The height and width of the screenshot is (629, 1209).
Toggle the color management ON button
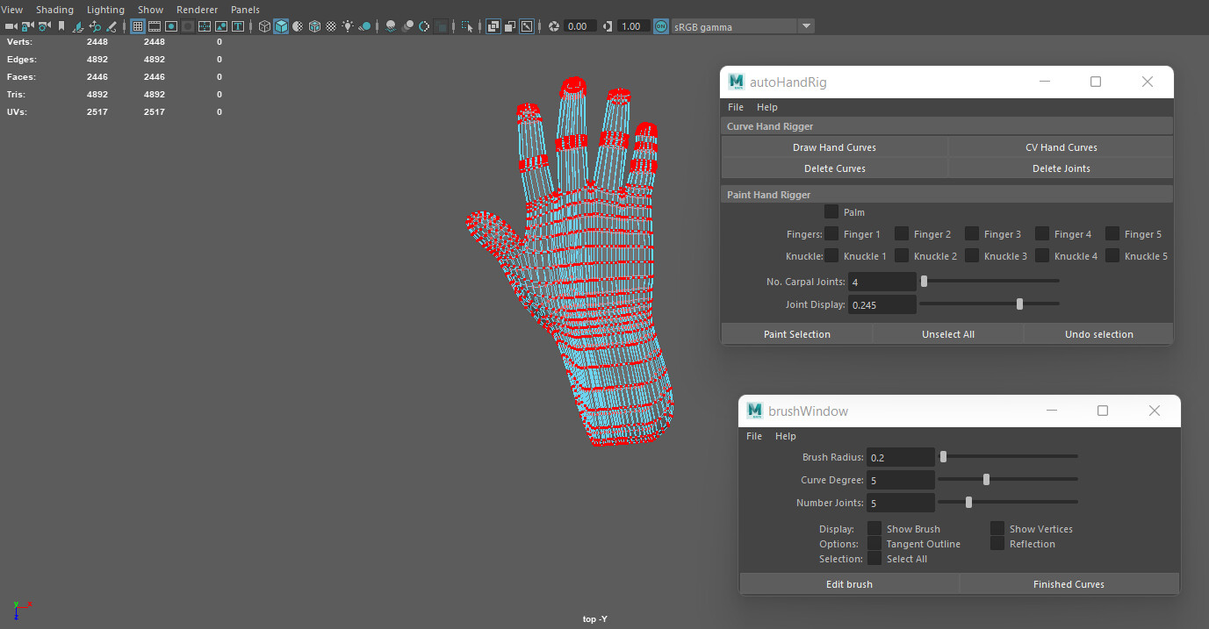(x=660, y=25)
